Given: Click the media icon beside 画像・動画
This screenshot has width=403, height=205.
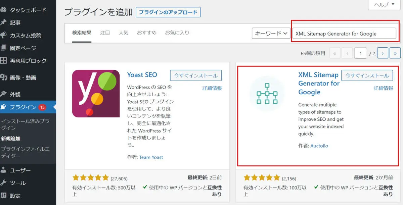Looking at the screenshot, I should (x=3, y=78).
